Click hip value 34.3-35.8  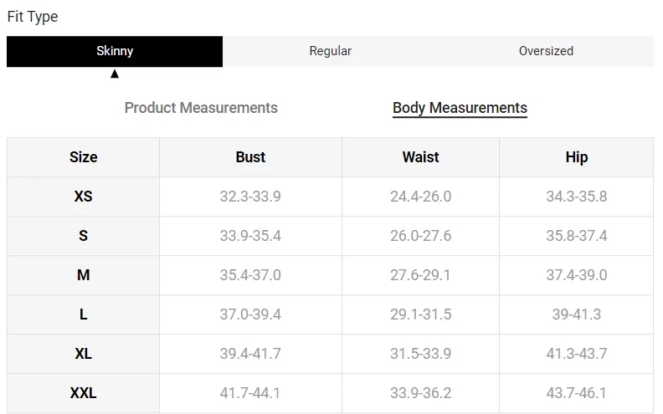pyautogui.click(x=577, y=197)
